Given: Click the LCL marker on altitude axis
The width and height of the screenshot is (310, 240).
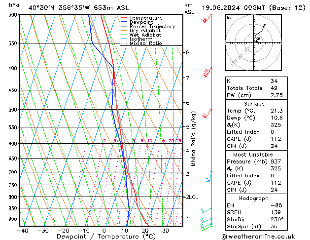Looking at the screenshot, I should tap(193, 197).
